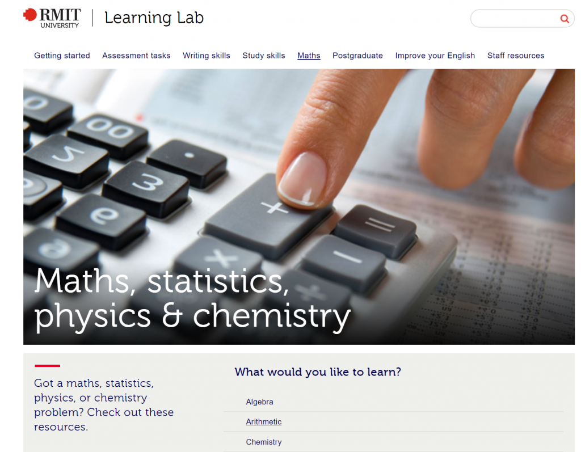Visit the Staff resources section
Image resolution: width=581 pixels, height=452 pixels.
click(x=515, y=56)
